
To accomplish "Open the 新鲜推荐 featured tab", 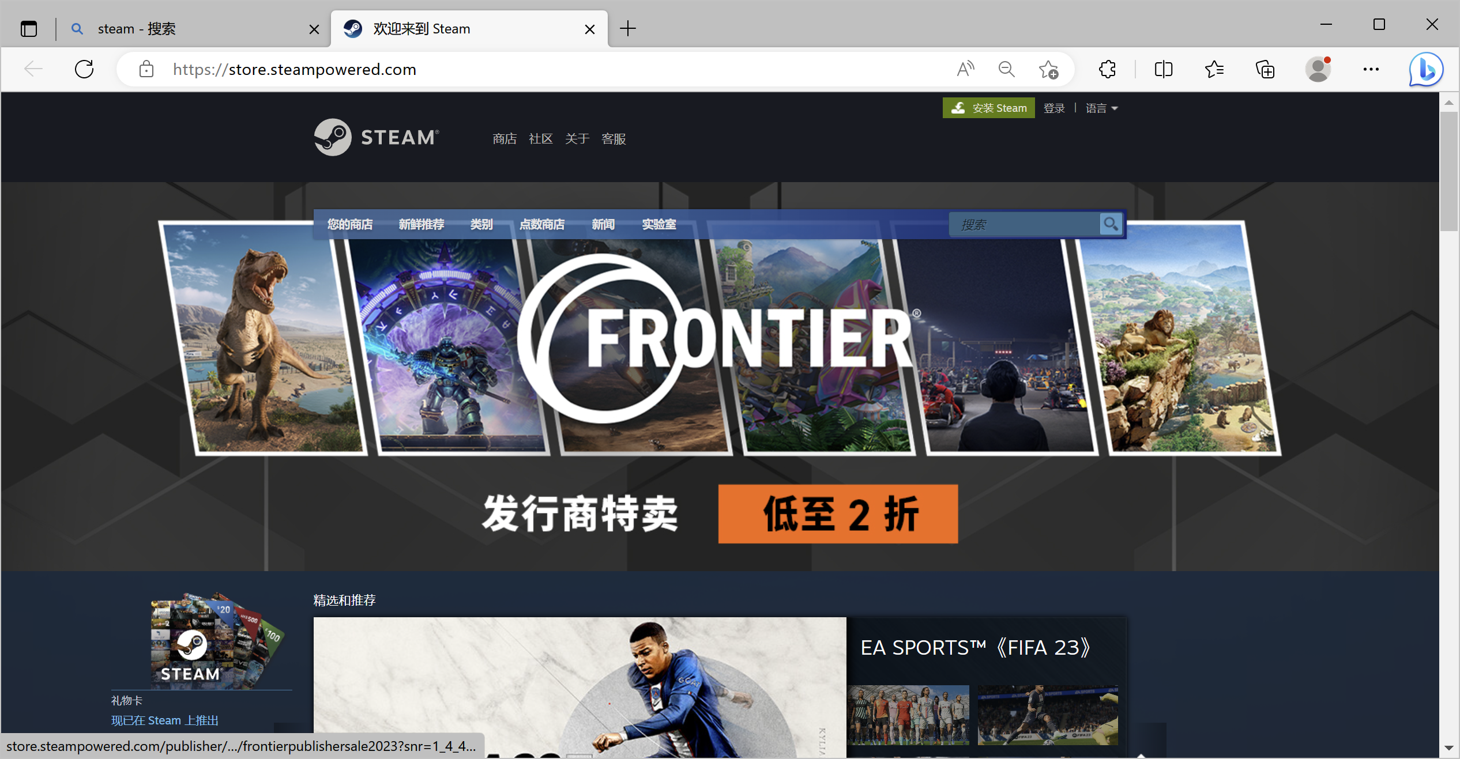I will pos(422,224).
